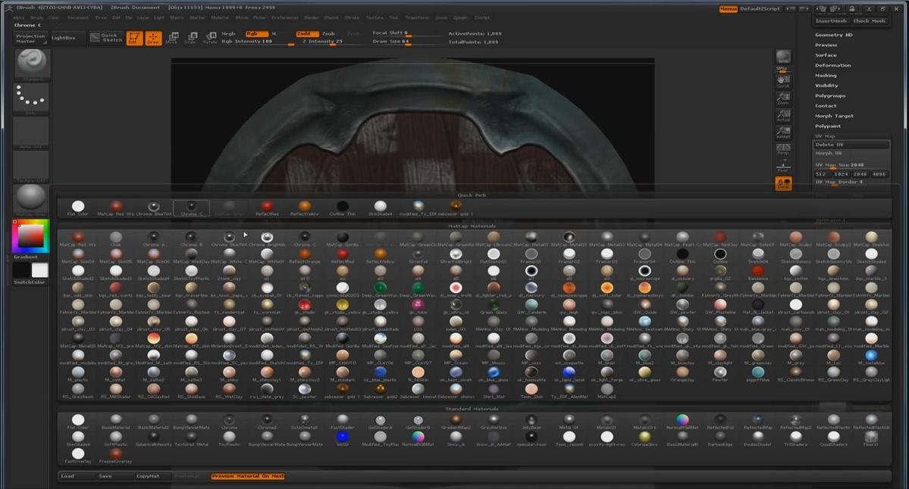Expand the Polypaint subpalette
909x489 pixels.
[828, 126]
